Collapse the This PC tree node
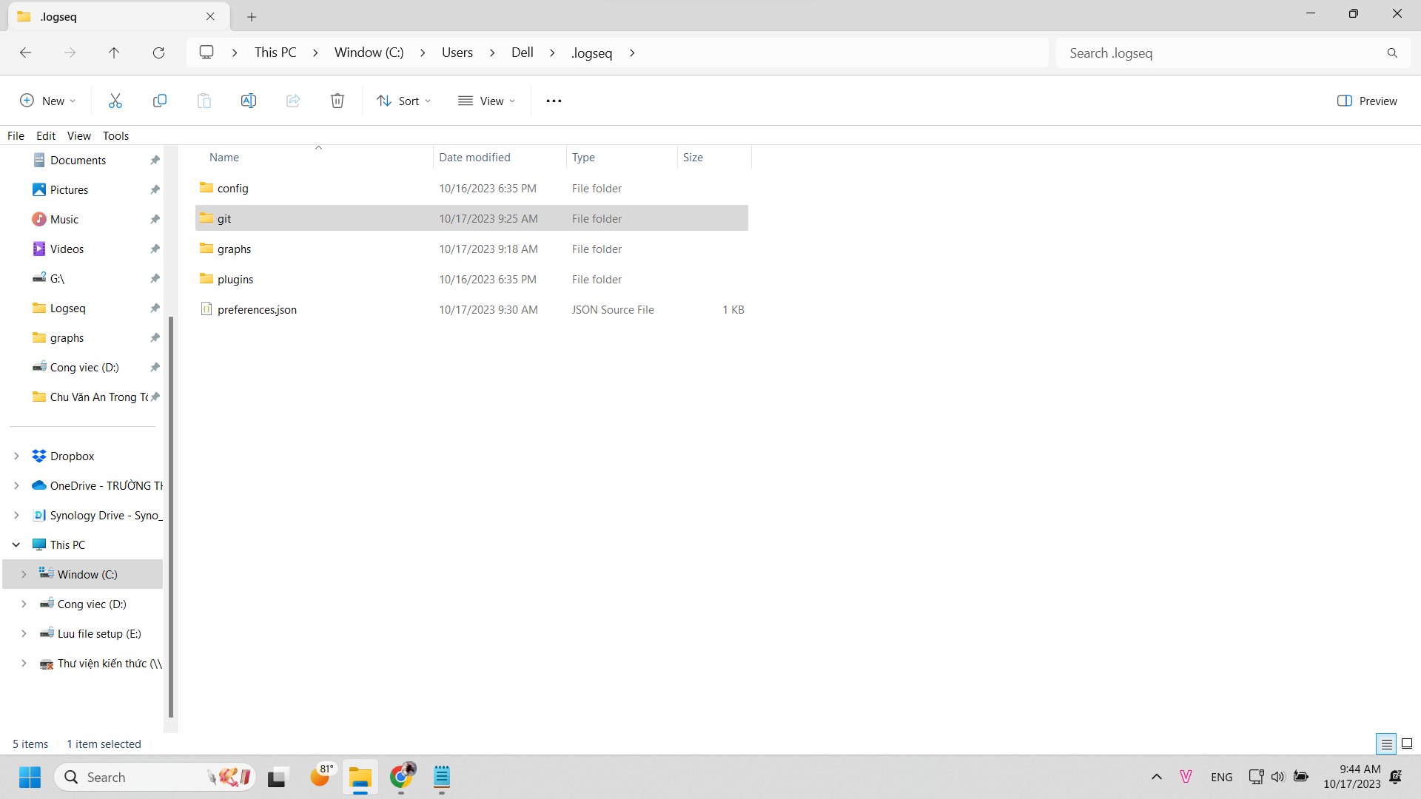1421x799 pixels. (x=16, y=545)
